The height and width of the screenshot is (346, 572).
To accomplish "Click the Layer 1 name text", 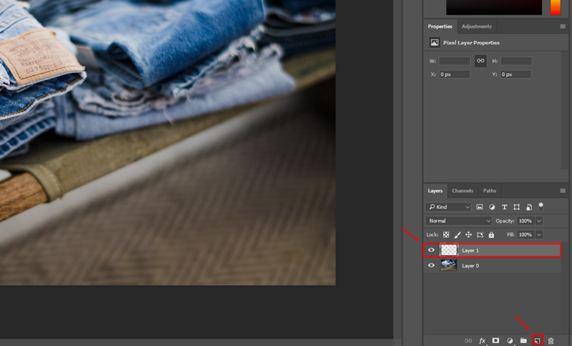I will coord(470,251).
